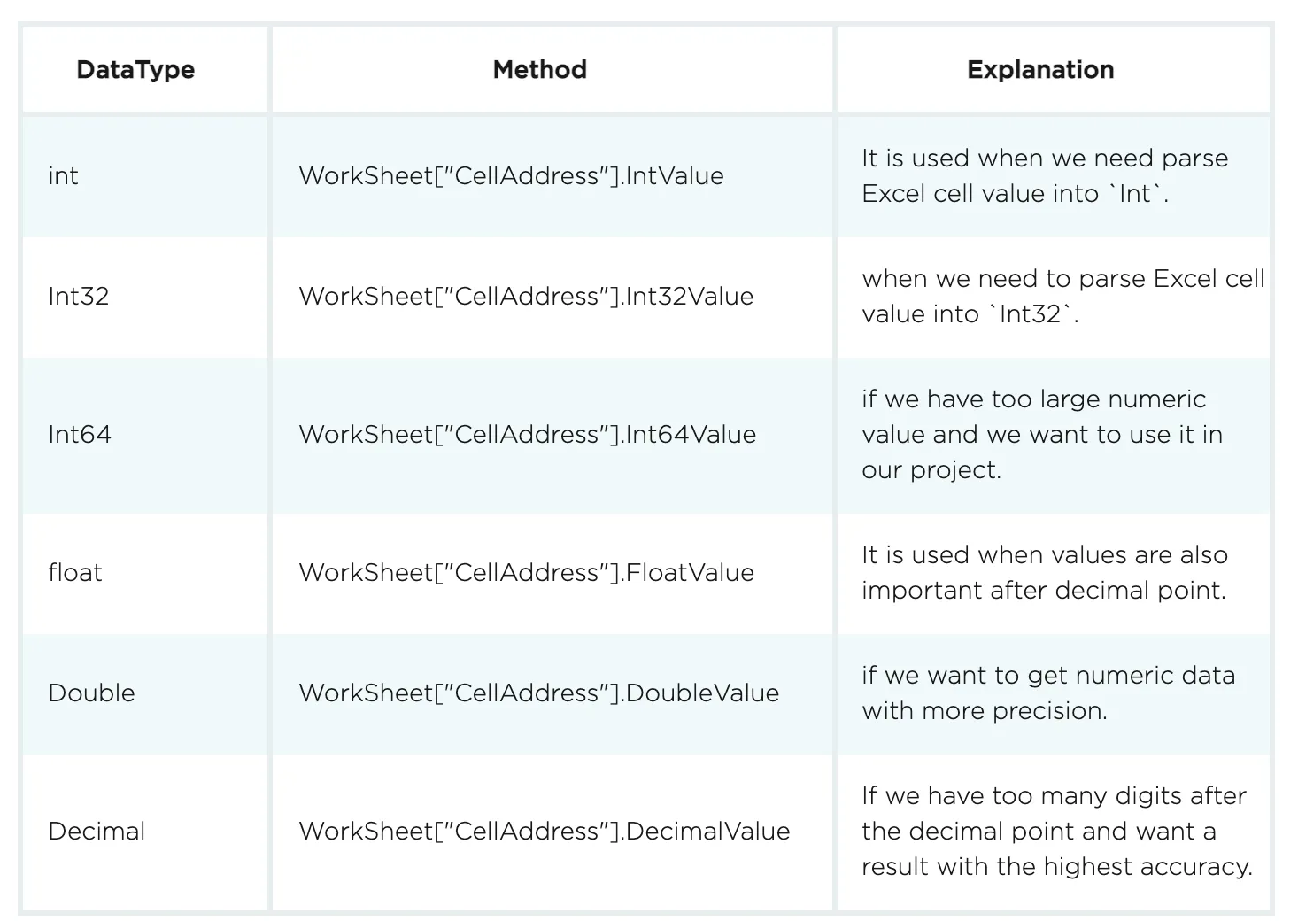
Task: Click the DoubleValue method text
Action: coord(539,693)
